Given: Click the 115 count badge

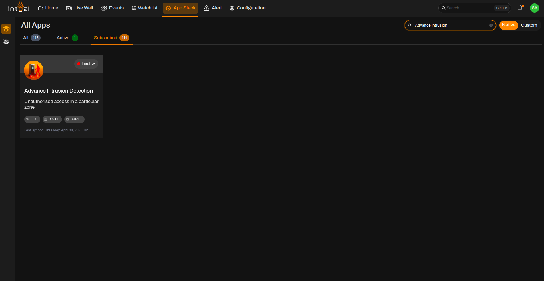Looking at the screenshot, I should 35,38.
